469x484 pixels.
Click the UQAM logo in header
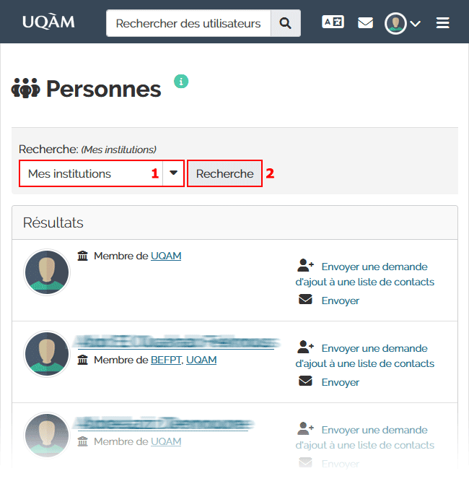coord(48,22)
